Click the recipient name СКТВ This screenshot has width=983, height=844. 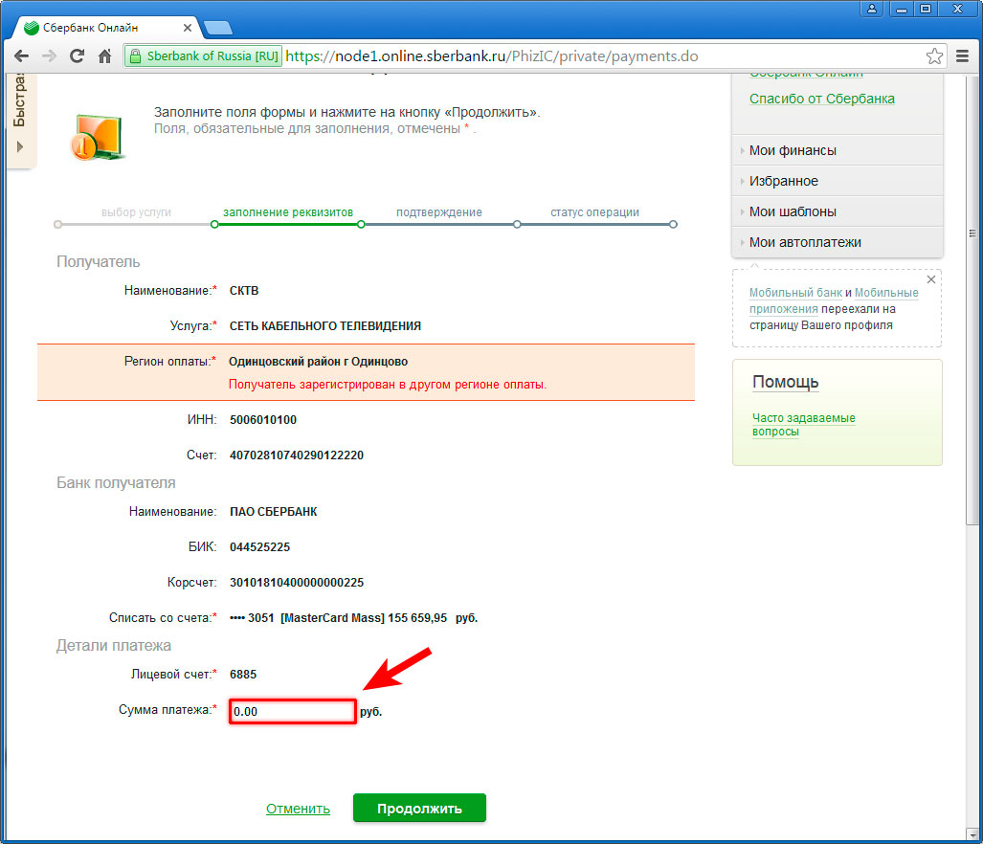(x=244, y=291)
